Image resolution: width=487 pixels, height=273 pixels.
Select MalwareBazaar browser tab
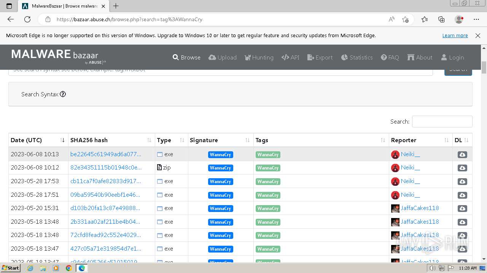click(64, 6)
